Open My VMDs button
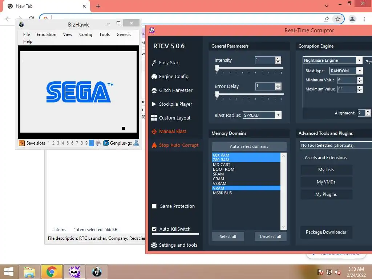 (326, 182)
